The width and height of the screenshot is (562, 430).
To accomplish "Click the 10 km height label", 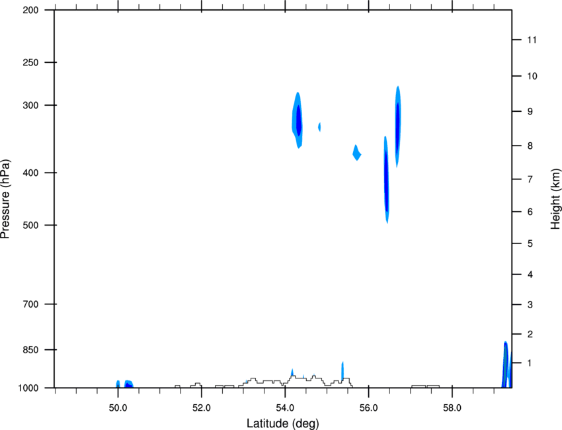I will (x=532, y=76).
